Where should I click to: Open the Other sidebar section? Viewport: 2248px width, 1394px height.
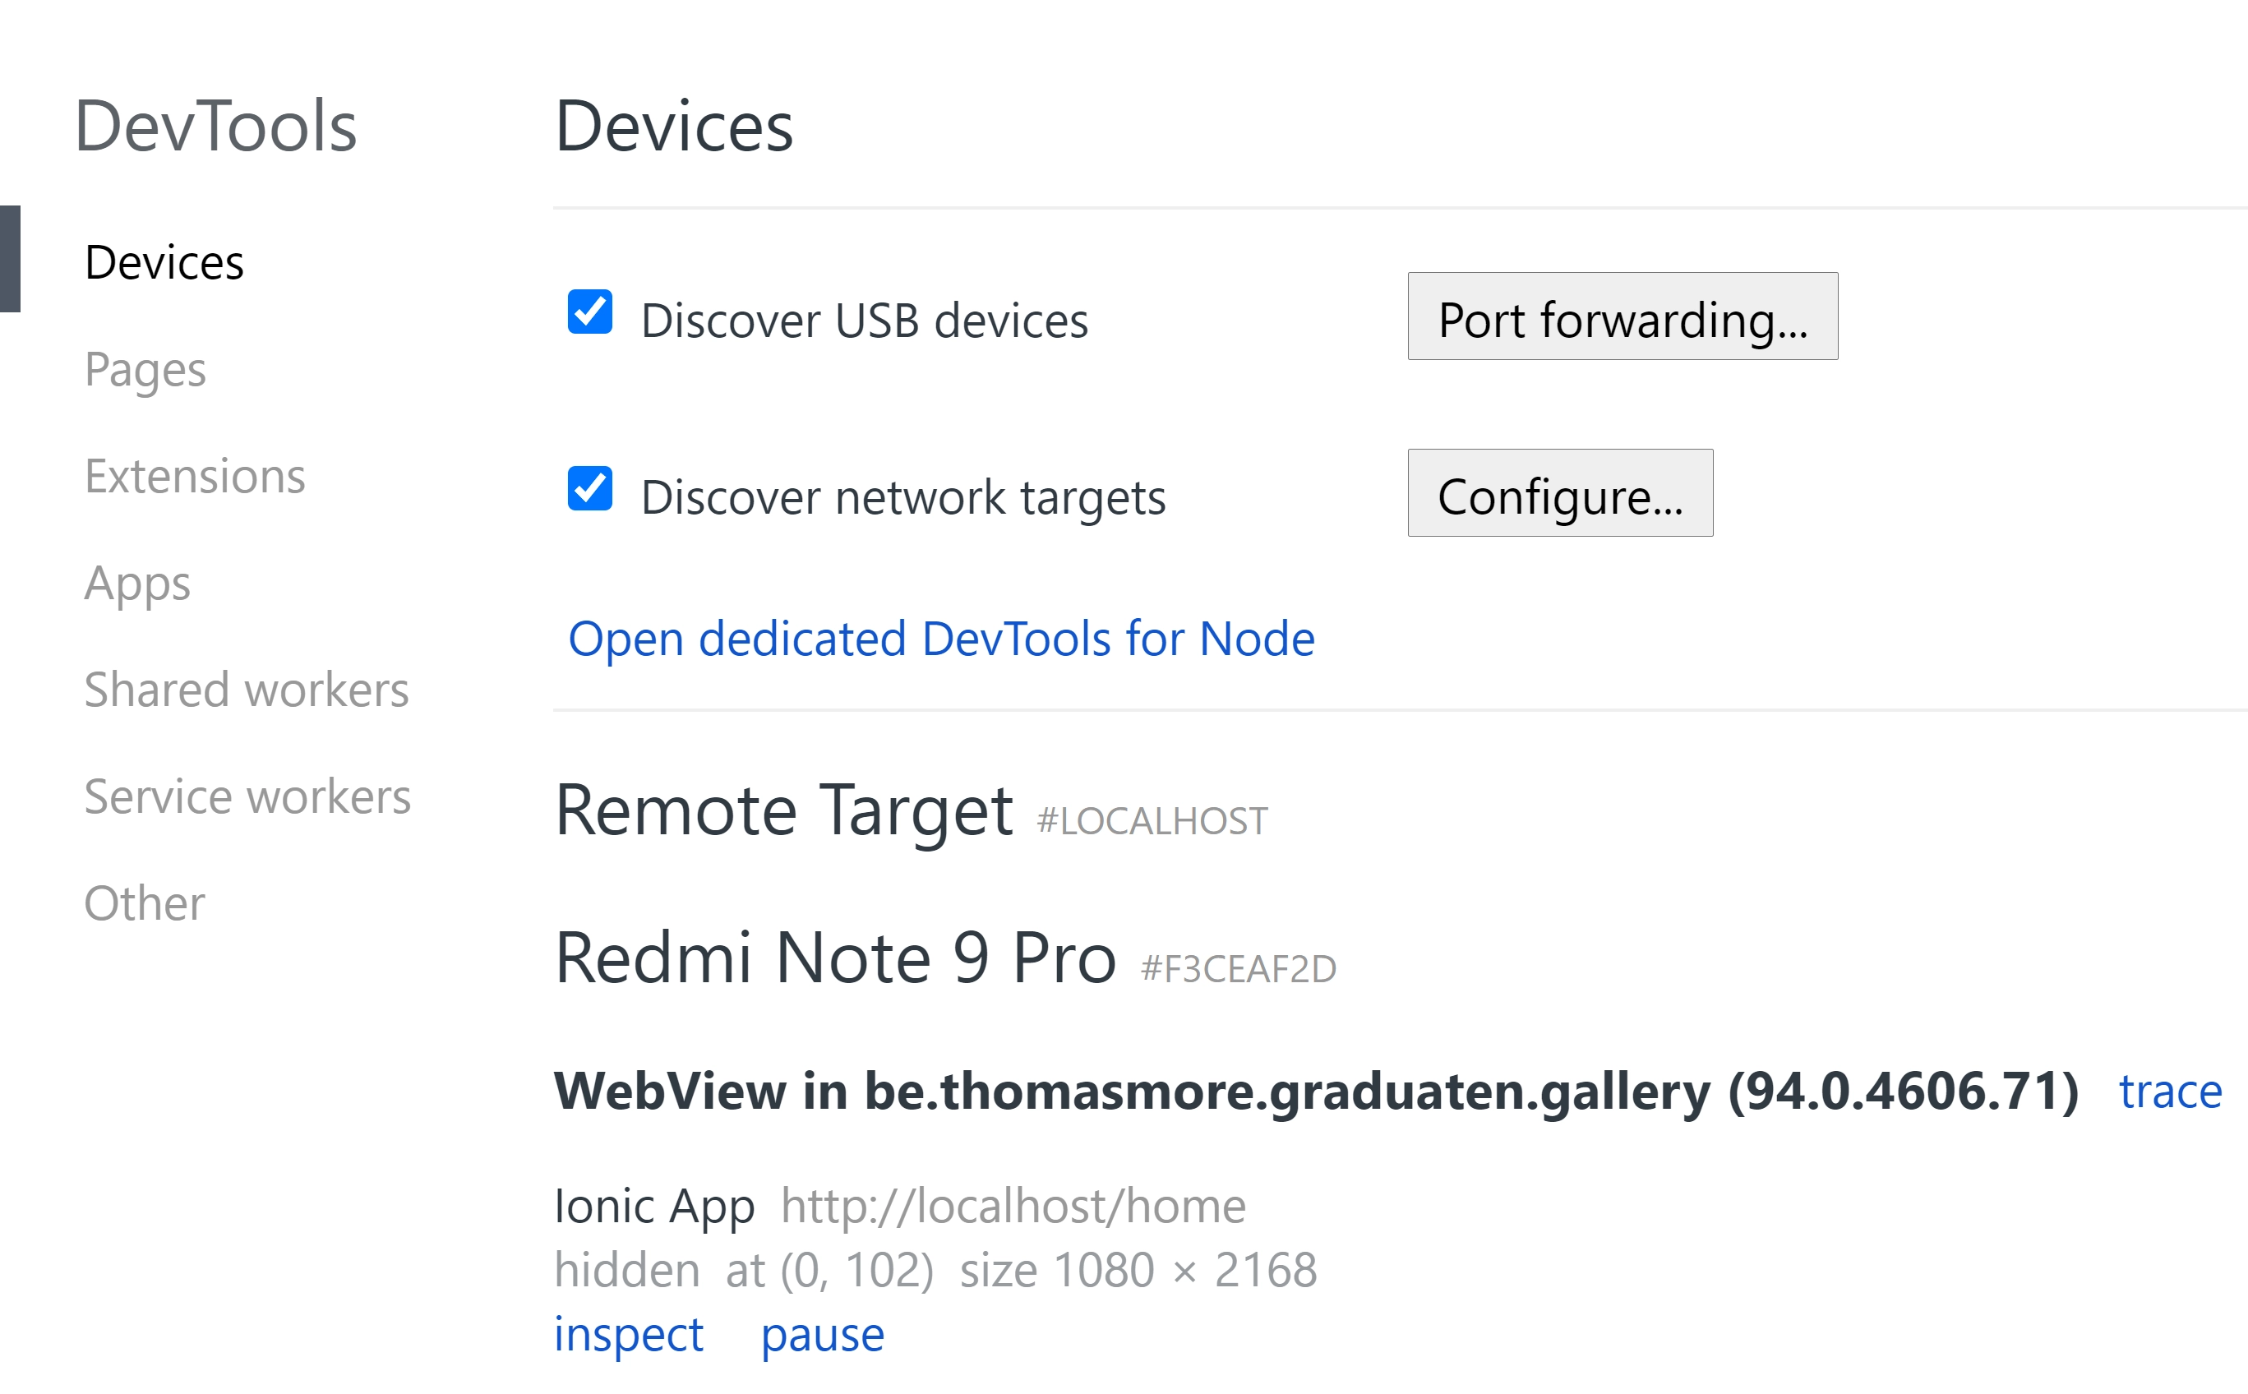tap(144, 903)
